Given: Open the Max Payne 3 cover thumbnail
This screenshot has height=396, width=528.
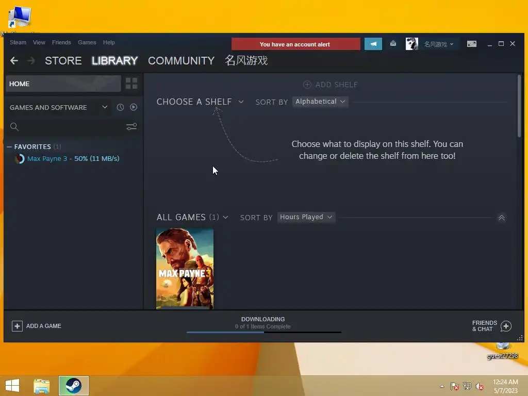Looking at the screenshot, I should (x=185, y=269).
